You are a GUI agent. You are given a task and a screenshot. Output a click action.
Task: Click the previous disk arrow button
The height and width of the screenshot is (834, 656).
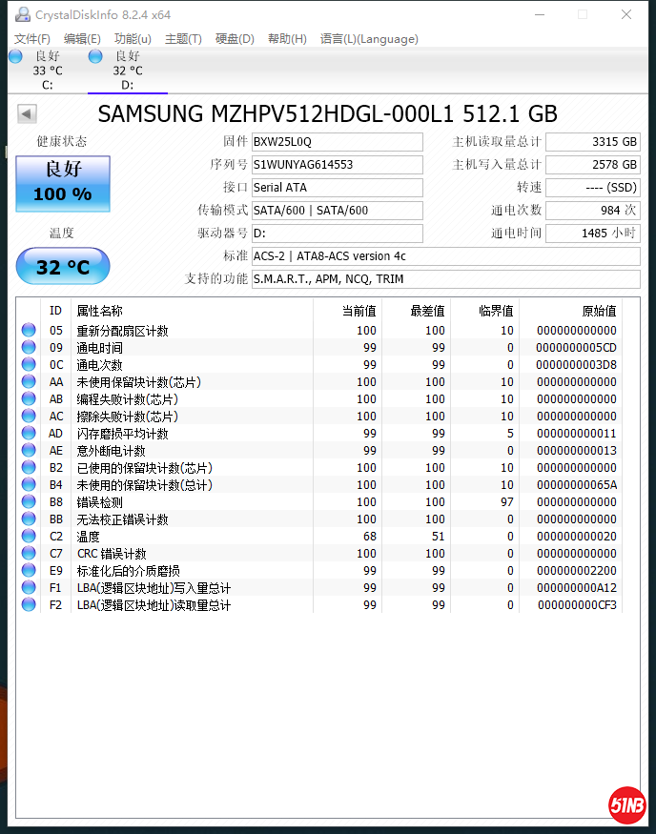click(27, 114)
